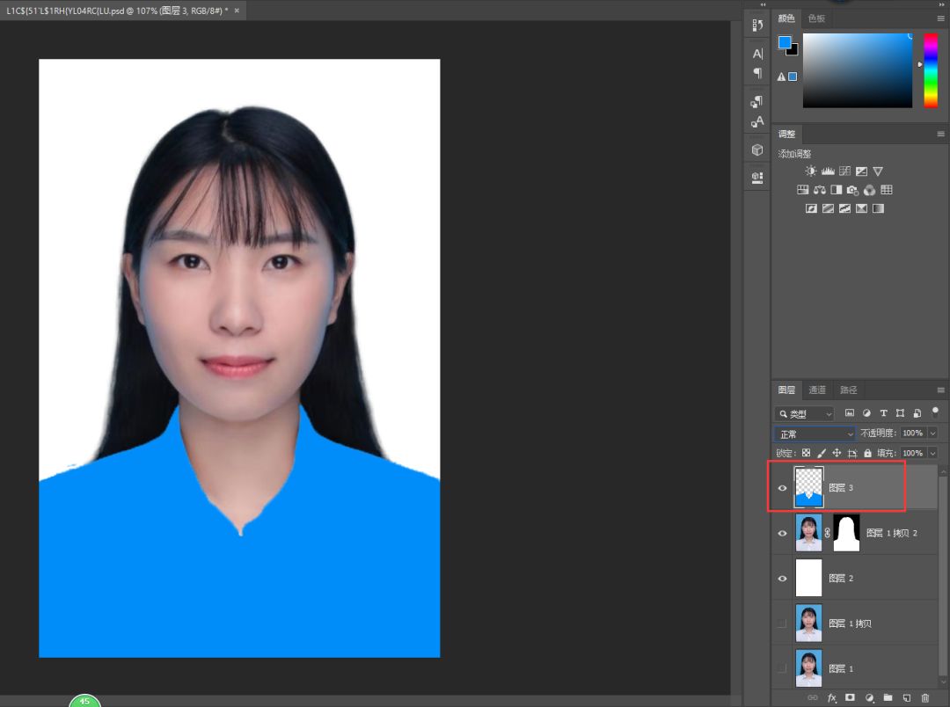Viewport: 950px width, 707px height.
Task: Toggle visibility of white 图层 2
Action: click(x=783, y=578)
